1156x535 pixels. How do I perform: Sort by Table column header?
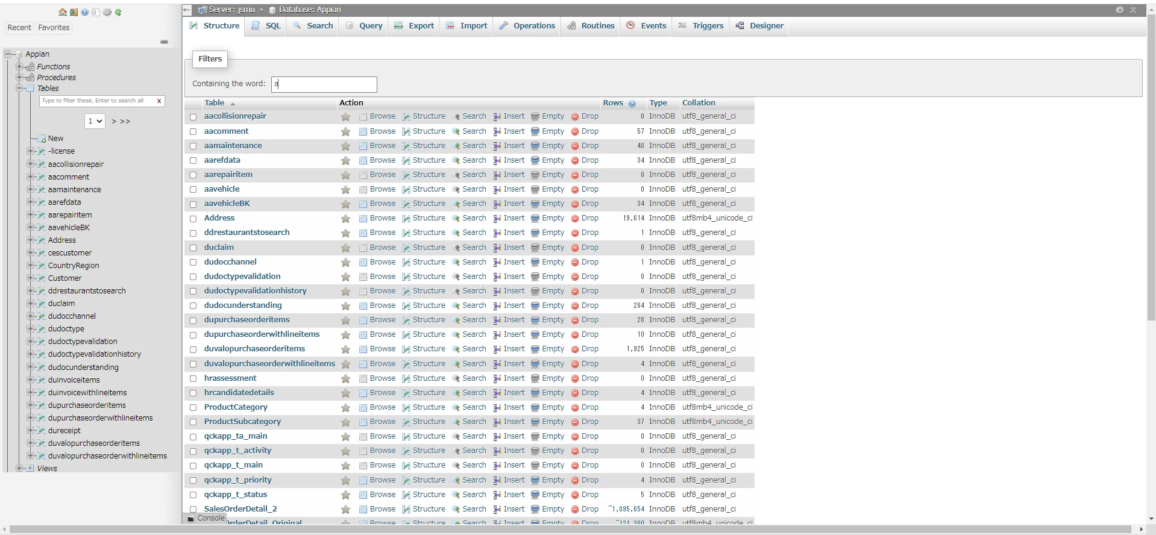click(x=214, y=103)
